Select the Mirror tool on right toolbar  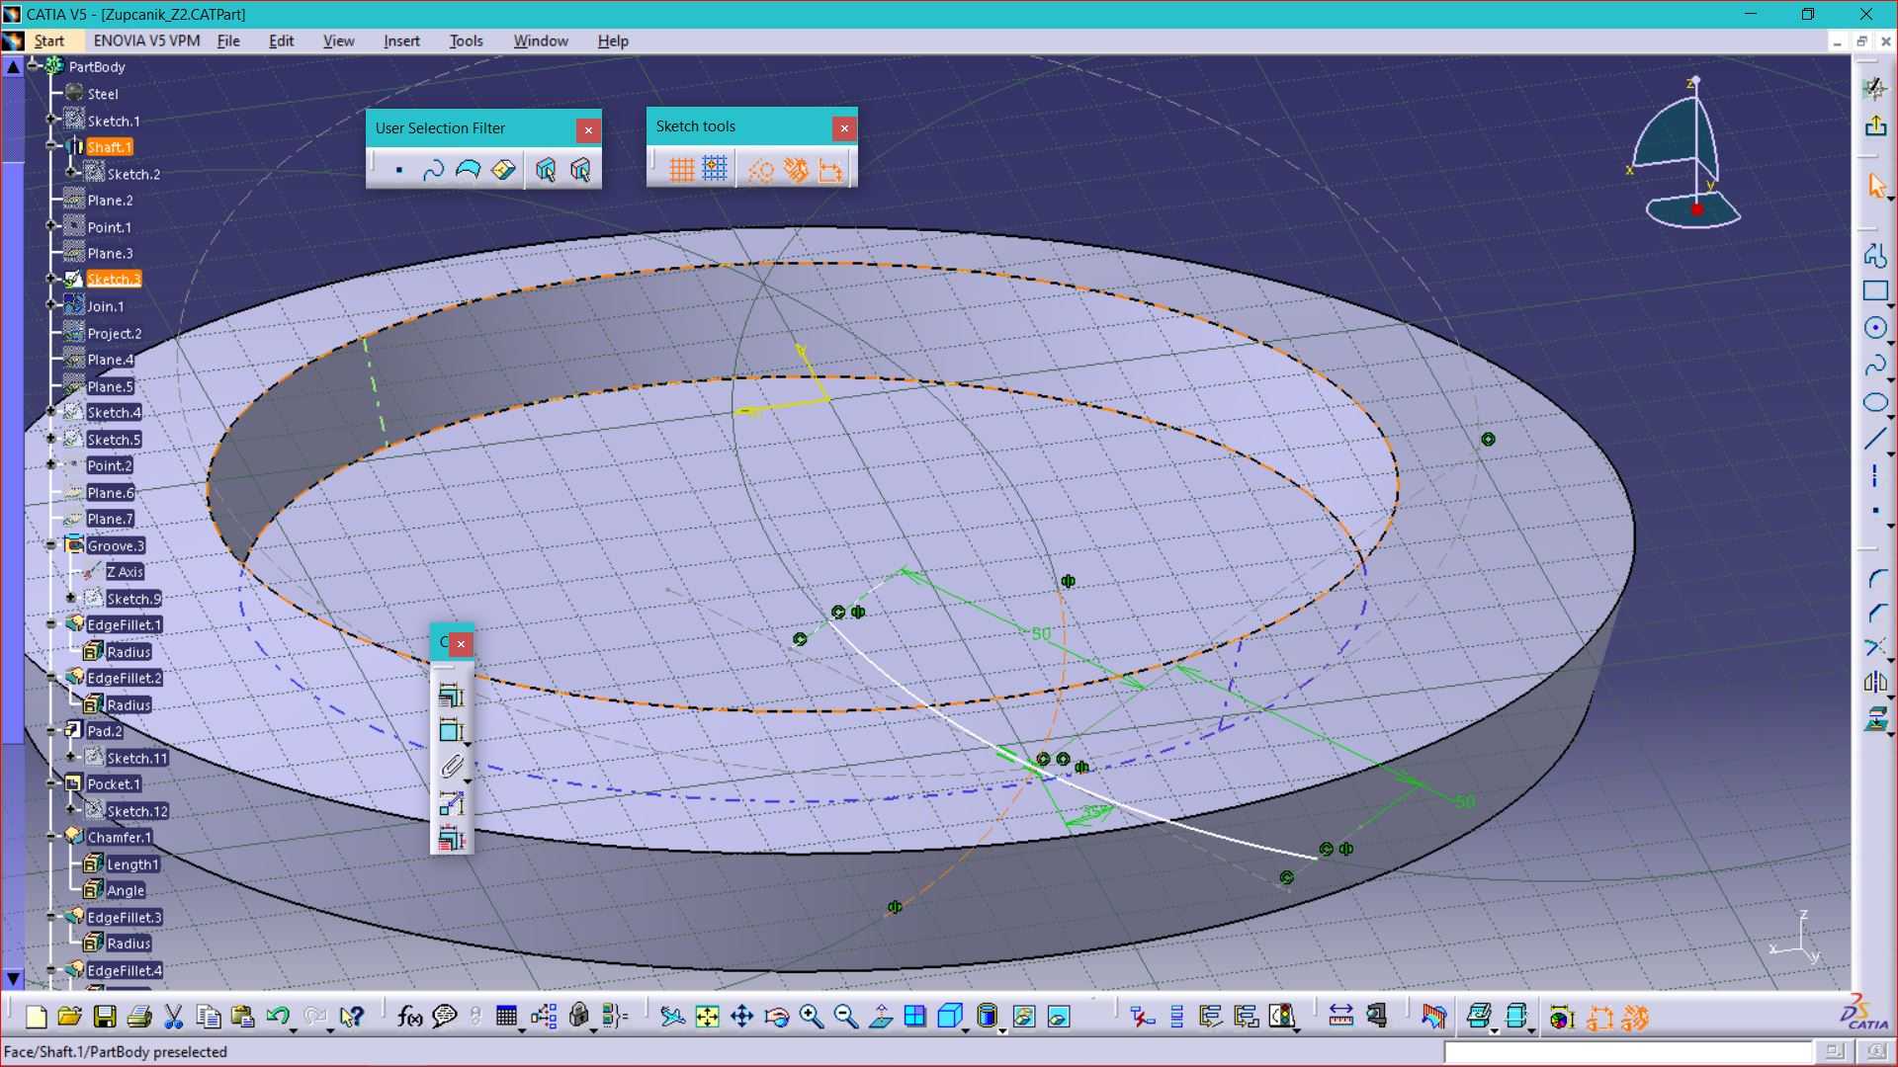tap(1875, 682)
